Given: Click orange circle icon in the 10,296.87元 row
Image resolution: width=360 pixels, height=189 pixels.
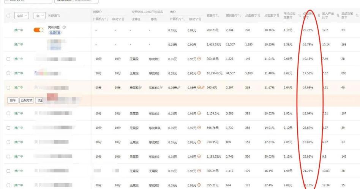Looking at the screenshot, I should point(199,73).
